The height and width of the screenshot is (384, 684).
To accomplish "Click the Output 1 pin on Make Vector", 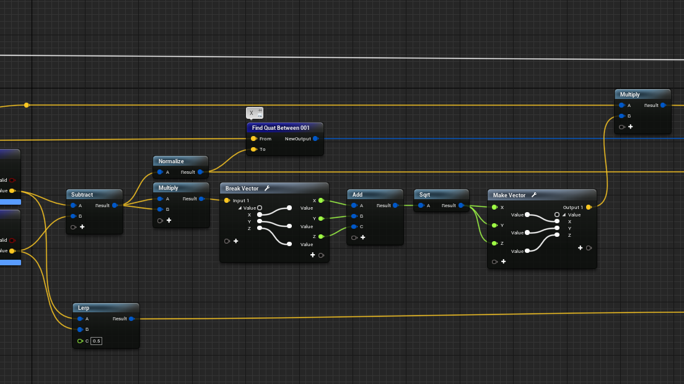I will click(589, 207).
